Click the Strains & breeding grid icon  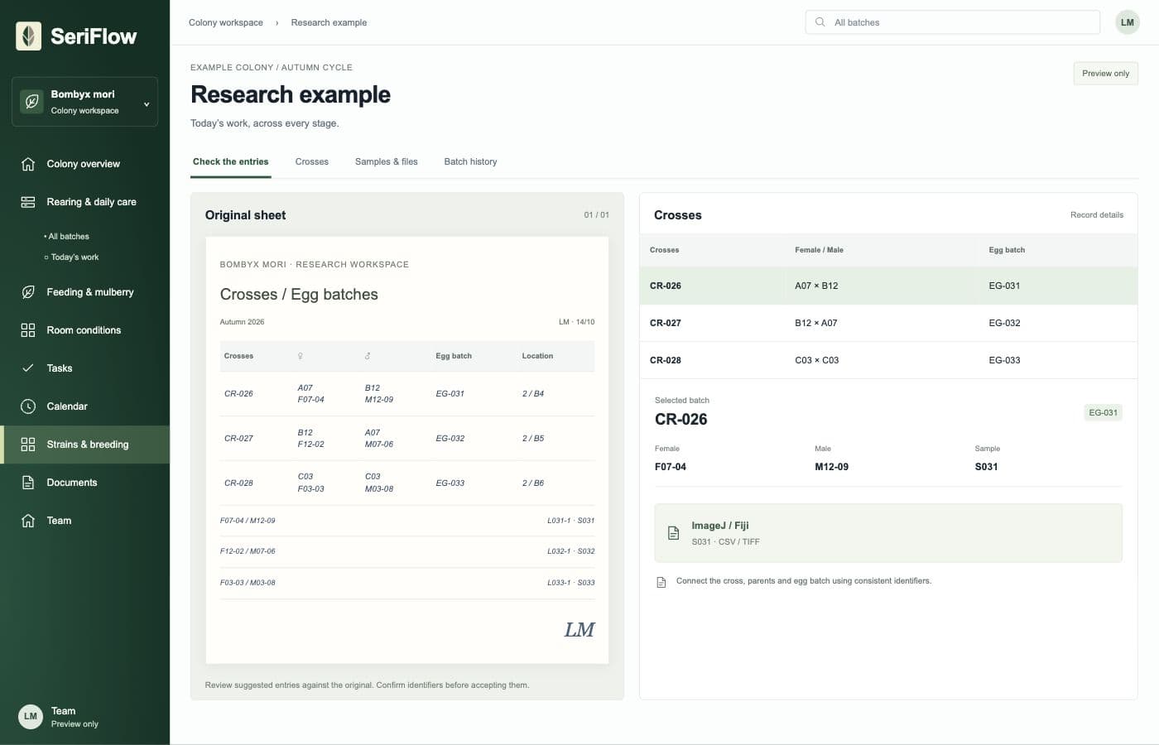point(28,445)
